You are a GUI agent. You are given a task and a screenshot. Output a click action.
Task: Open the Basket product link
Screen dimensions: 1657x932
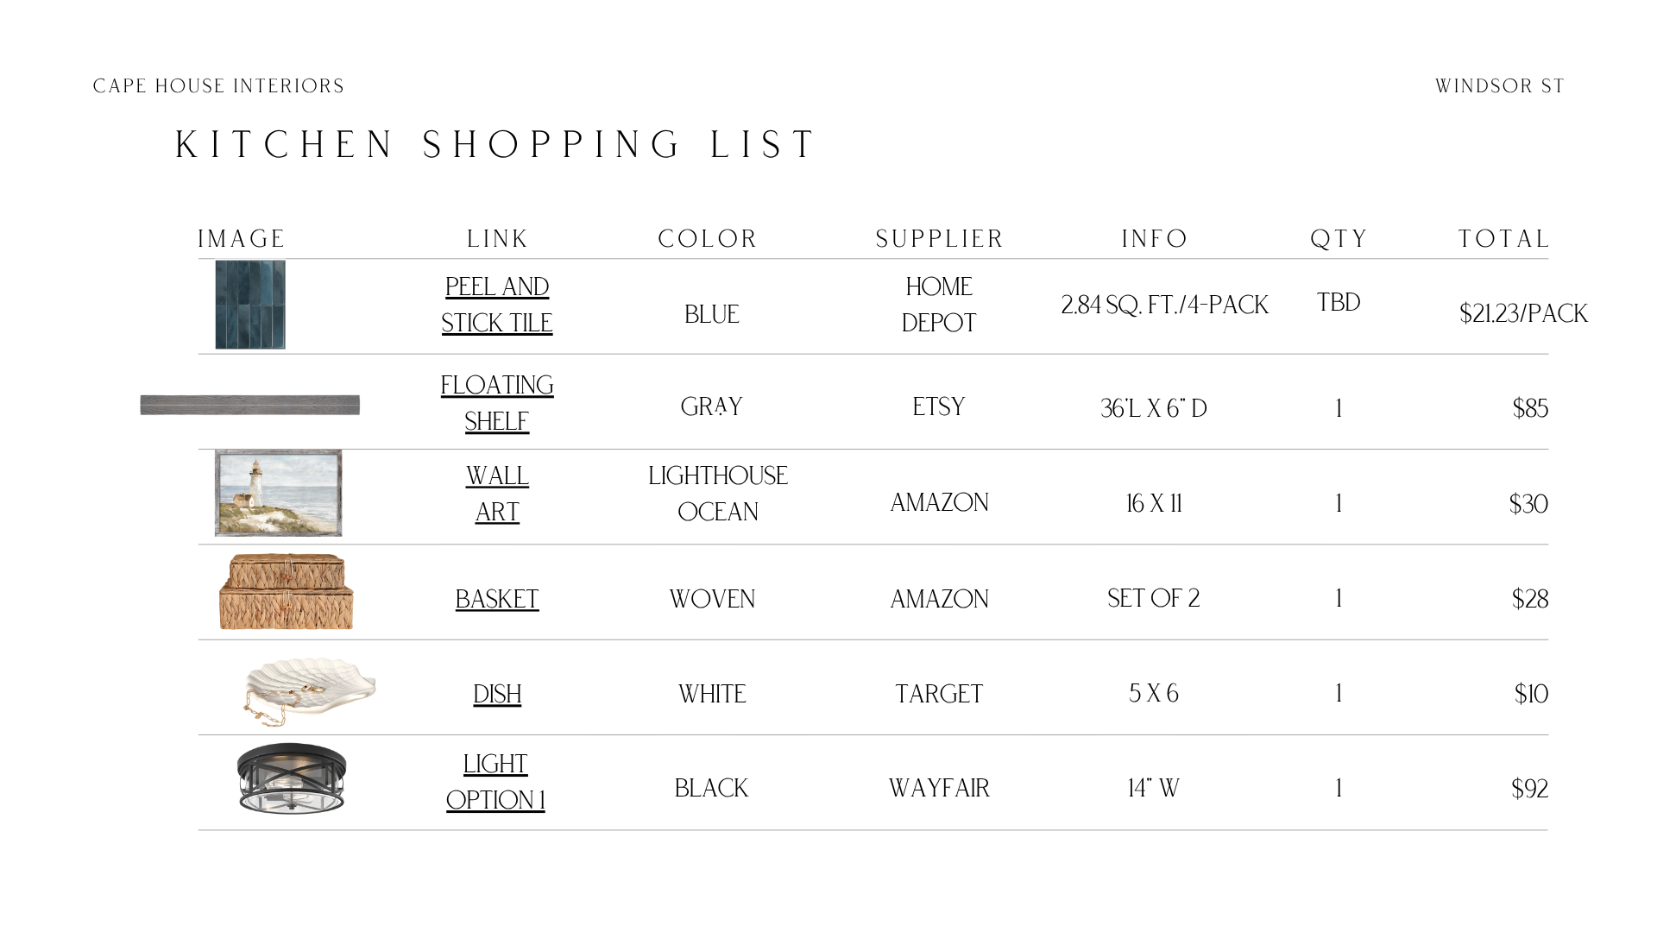point(497,599)
